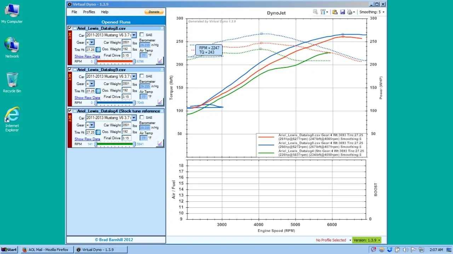Click the blue Datalog9 RPM range slider
This screenshot has width=453, height=254.
coord(115,103)
